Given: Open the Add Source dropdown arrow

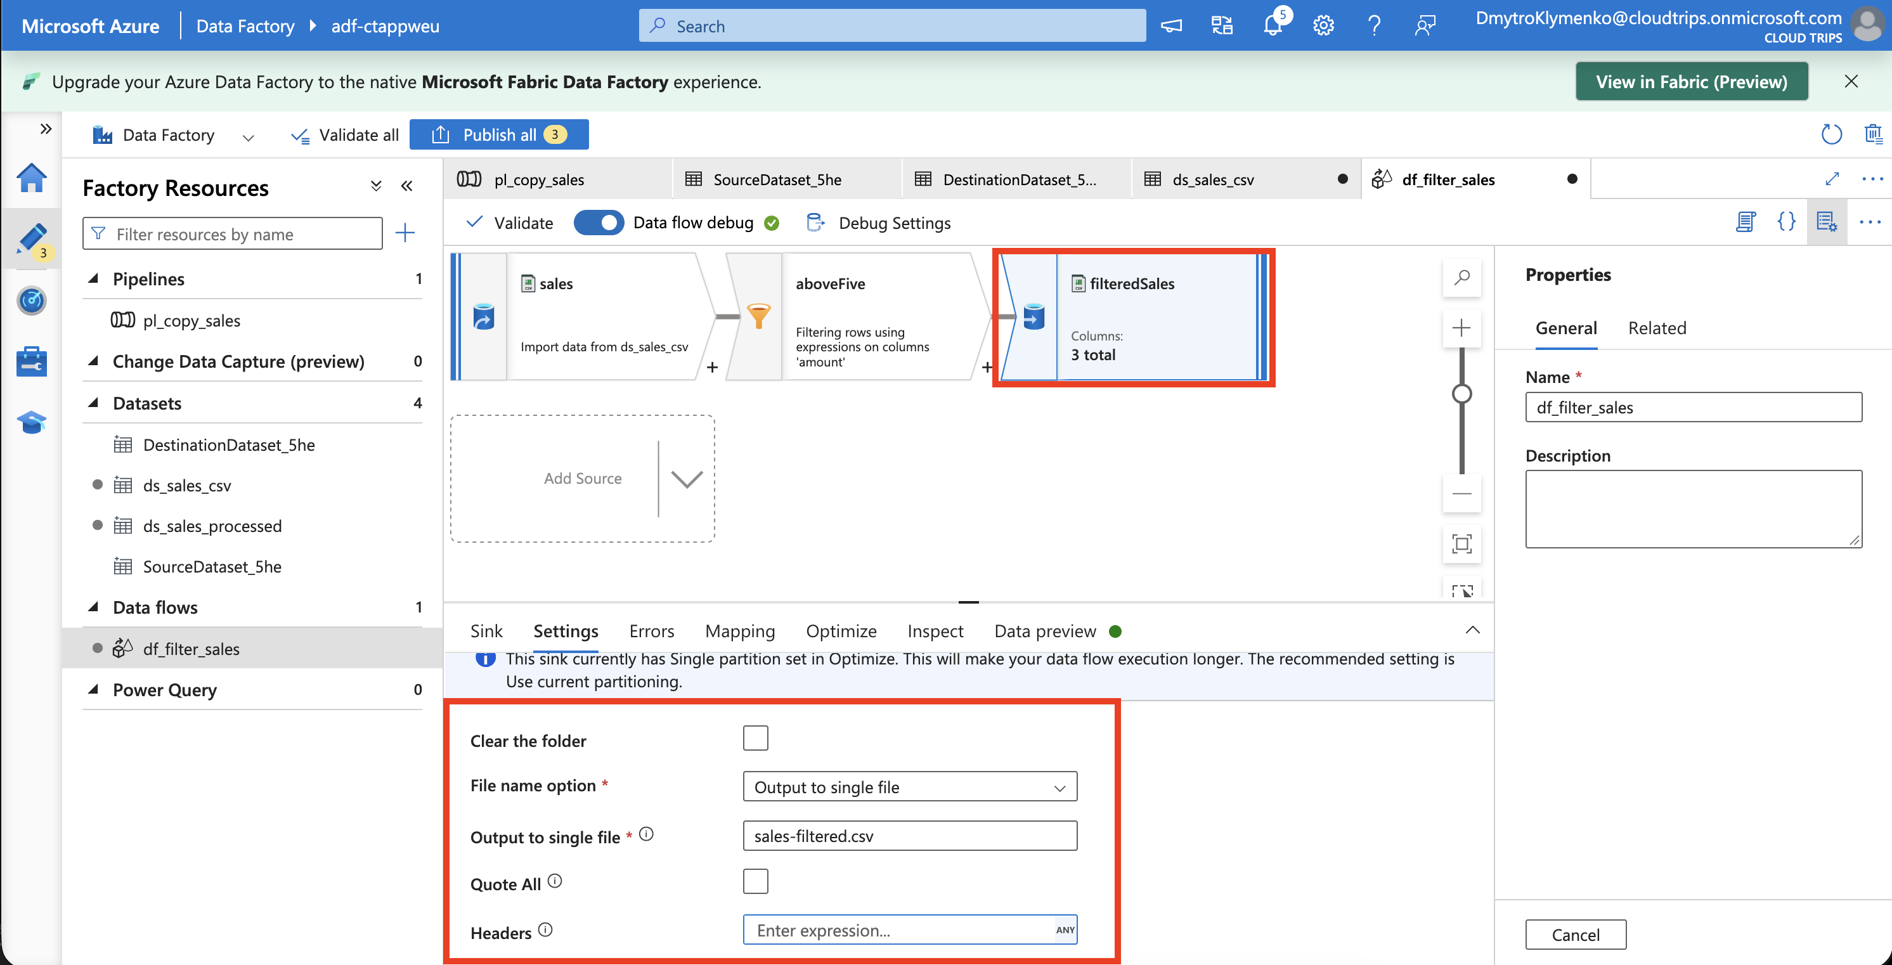Looking at the screenshot, I should pyautogui.click(x=687, y=479).
